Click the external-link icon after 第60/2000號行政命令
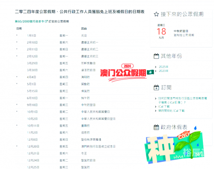The width and height of the screenshot is (214, 169). [46, 21]
